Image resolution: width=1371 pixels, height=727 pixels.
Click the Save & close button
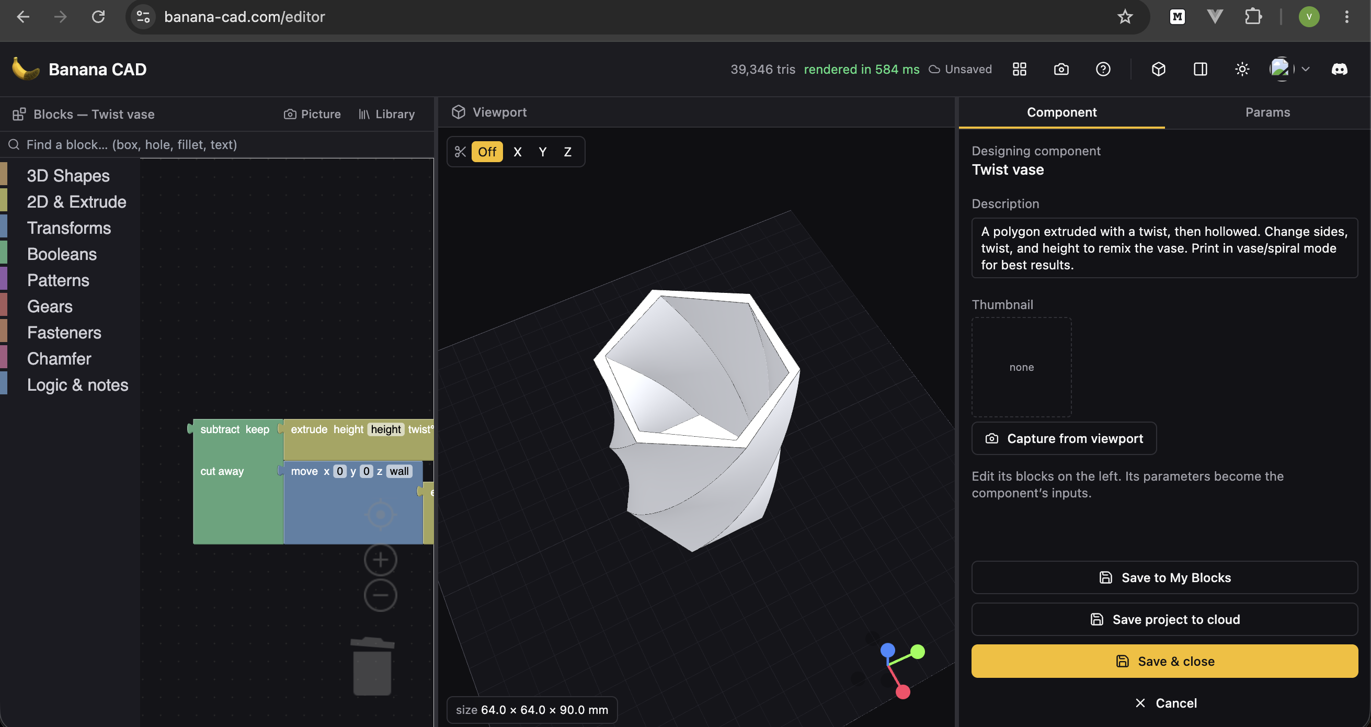click(x=1164, y=661)
